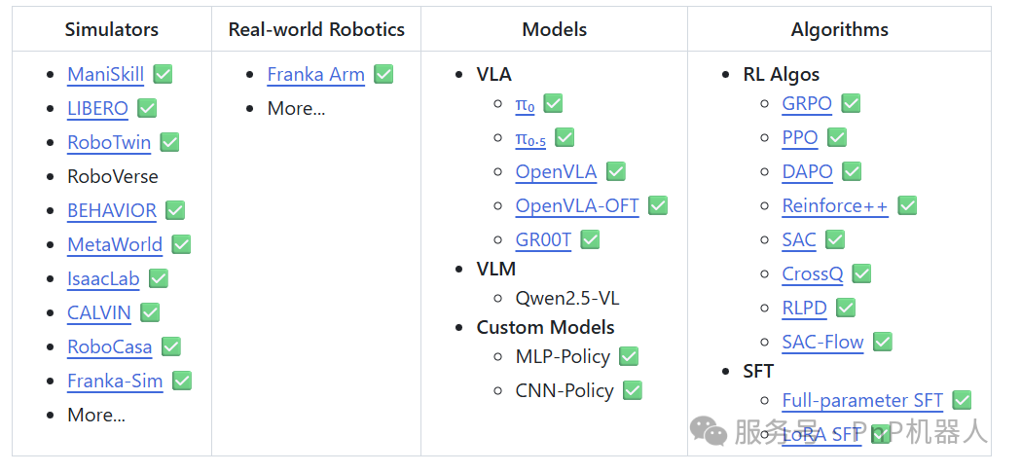Click the Simulators column header
1021x473 pixels.
coord(111,29)
